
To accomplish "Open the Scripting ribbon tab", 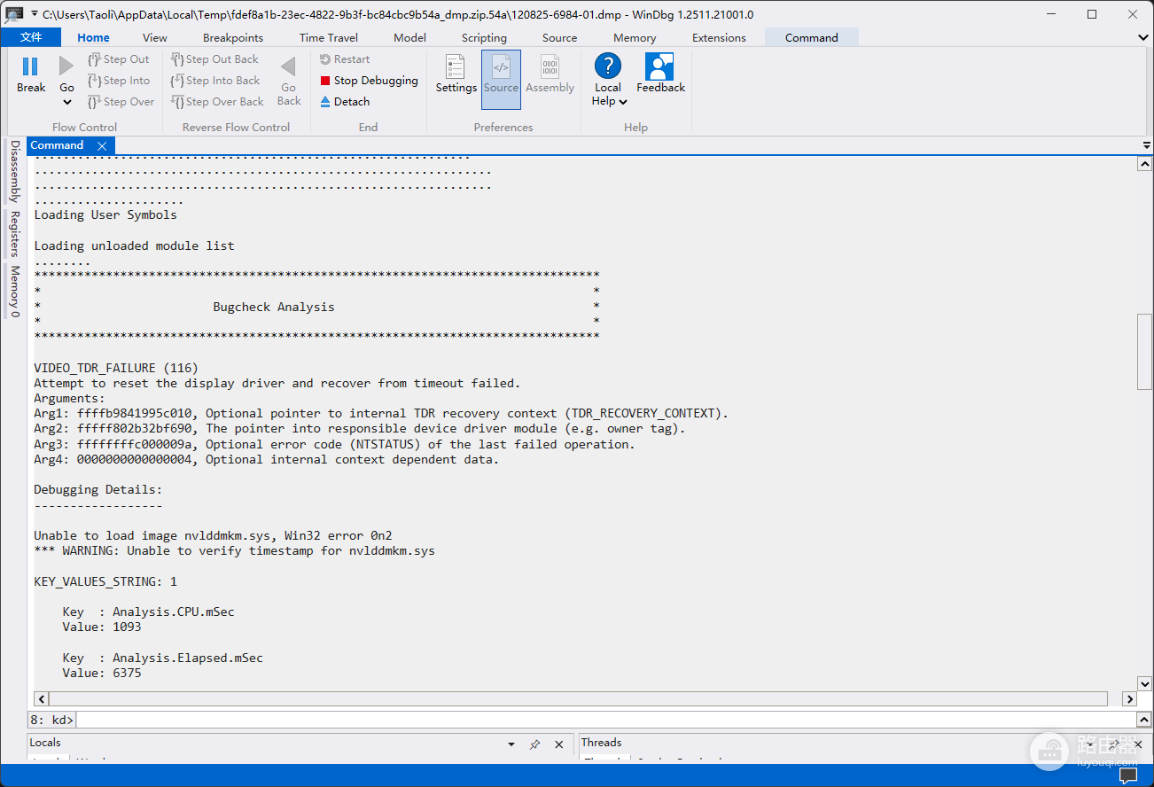I will tap(484, 37).
